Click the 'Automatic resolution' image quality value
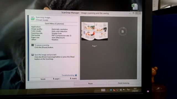This screenshot has width=177, height=99. tap(60, 29)
